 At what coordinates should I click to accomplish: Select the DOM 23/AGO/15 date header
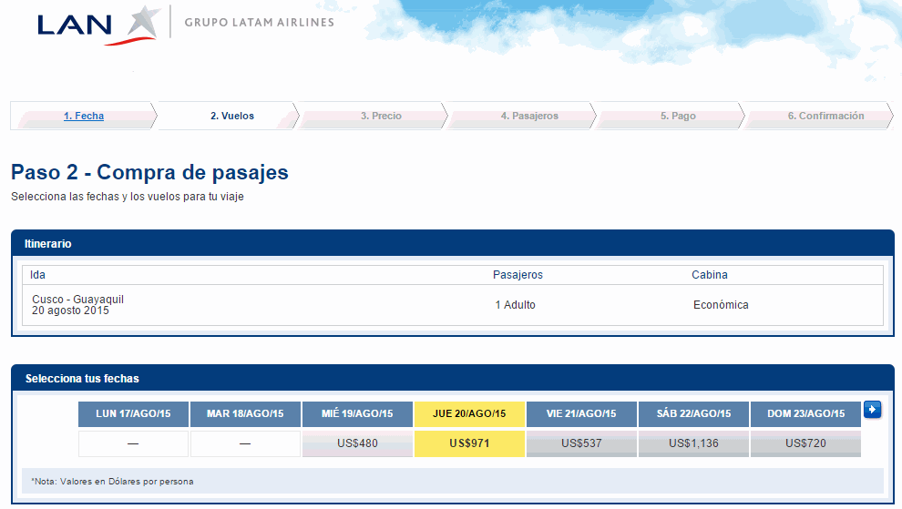[805, 414]
